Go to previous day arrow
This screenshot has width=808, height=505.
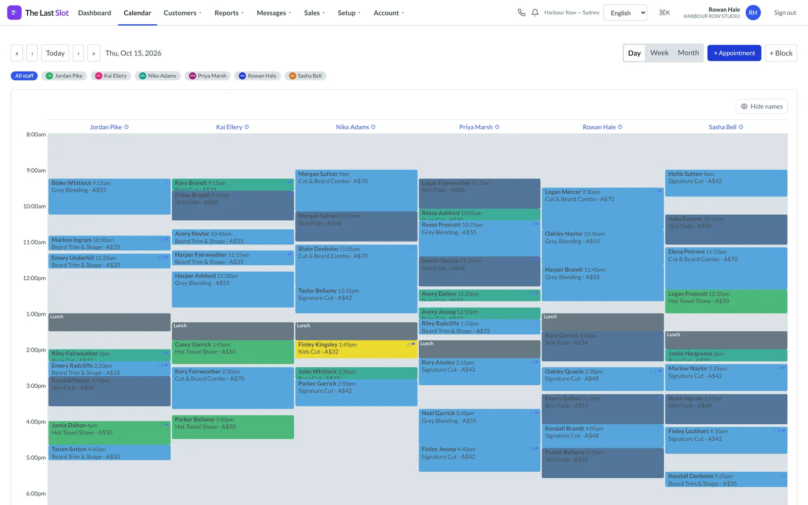[32, 53]
